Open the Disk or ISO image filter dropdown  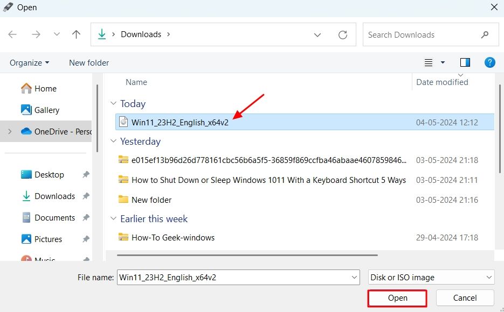(x=431, y=278)
